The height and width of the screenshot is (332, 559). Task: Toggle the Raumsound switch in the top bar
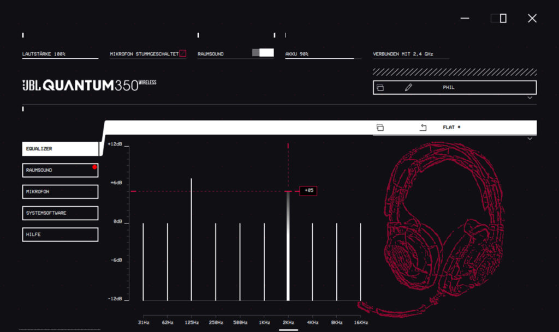[x=263, y=53]
